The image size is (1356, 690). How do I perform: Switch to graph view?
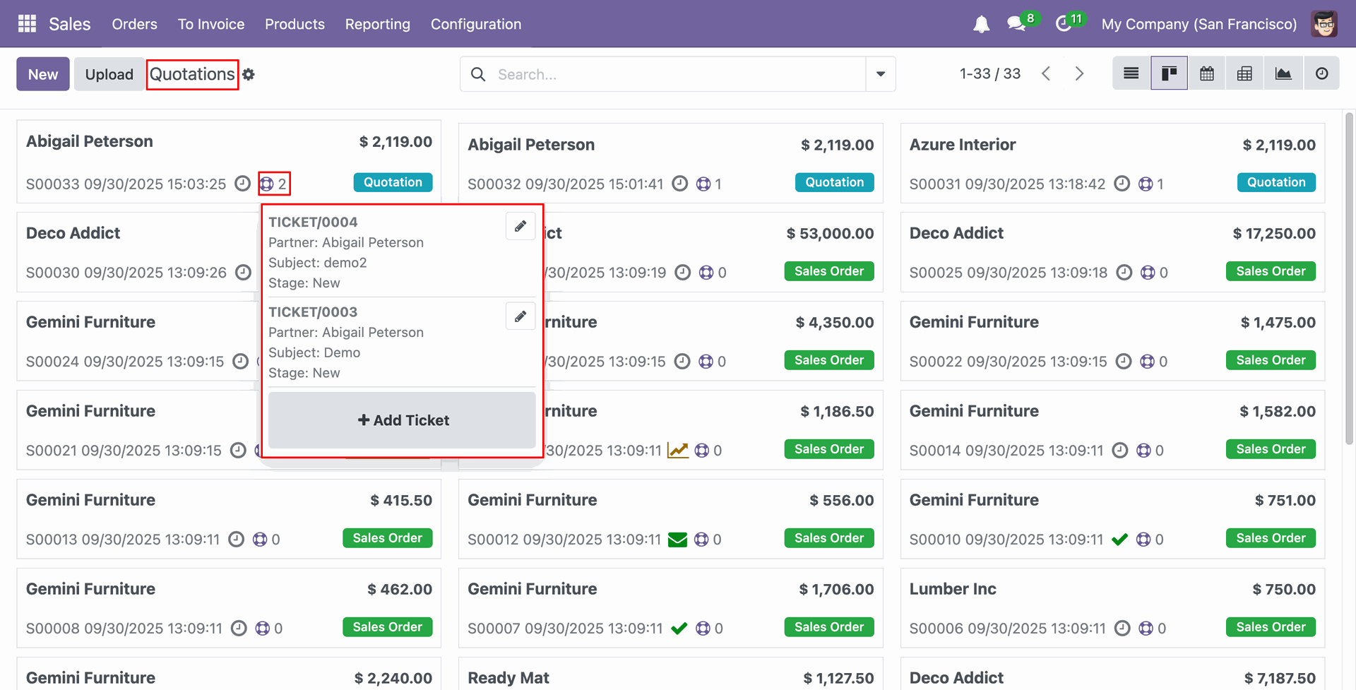pyautogui.click(x=1283, y=73)
